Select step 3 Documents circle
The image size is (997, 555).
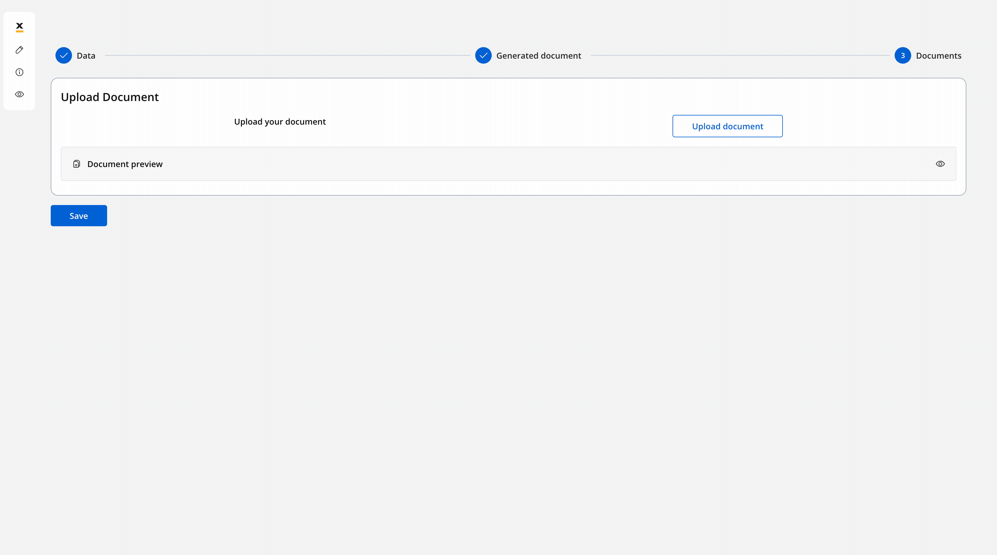tap(903, 55)
